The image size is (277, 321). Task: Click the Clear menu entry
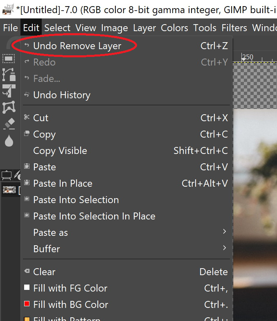point(44,272)
